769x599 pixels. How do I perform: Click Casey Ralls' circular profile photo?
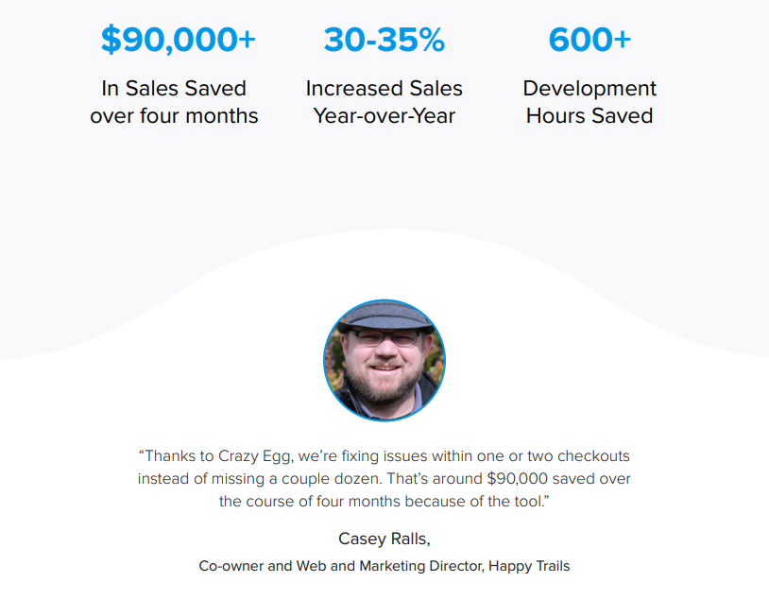click(x=384, y=360)
